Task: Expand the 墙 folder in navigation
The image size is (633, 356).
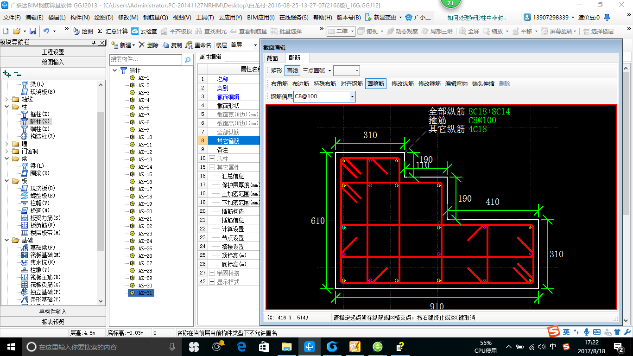Action: (x=6, y=144)
